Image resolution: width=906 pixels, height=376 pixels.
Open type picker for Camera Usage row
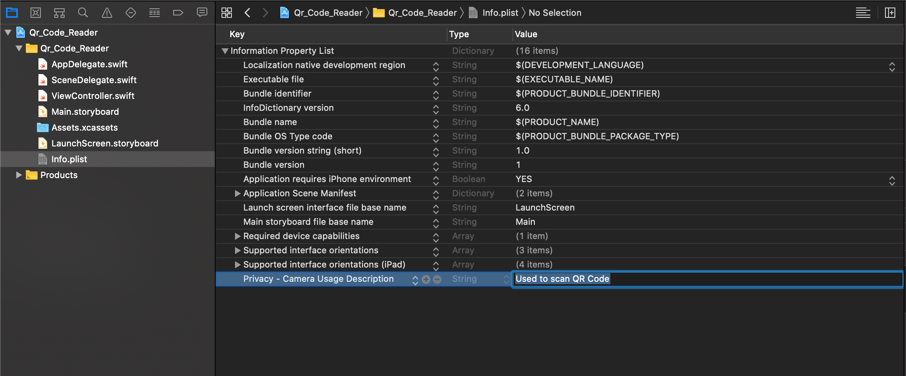point(506,279)
